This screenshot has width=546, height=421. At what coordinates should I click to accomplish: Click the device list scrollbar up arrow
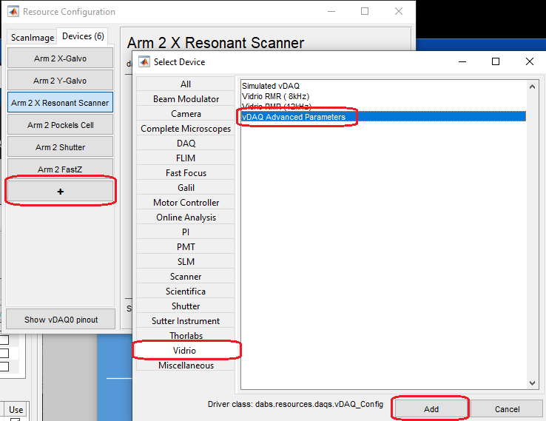[x=531, y=85]
